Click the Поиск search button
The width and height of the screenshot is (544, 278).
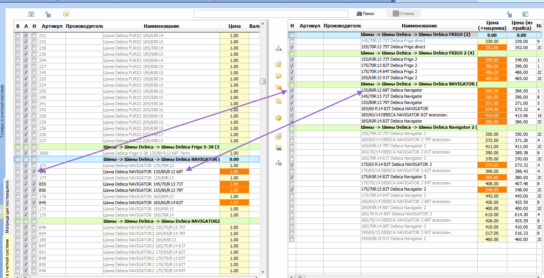(x=365, y=14)
